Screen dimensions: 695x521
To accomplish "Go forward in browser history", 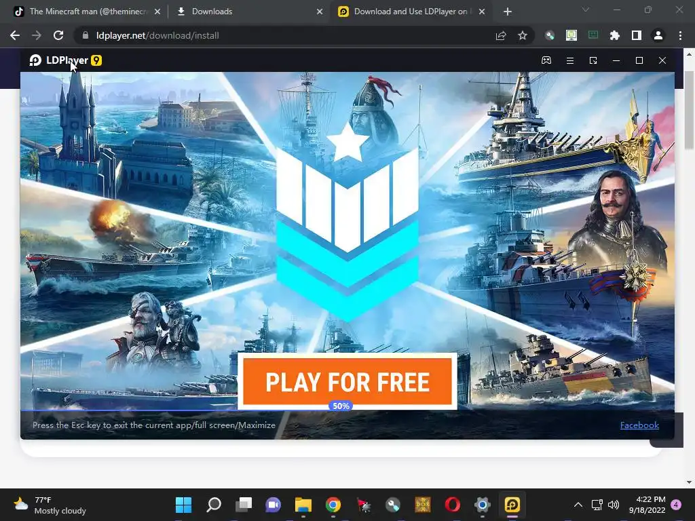I will pos(37,35).
